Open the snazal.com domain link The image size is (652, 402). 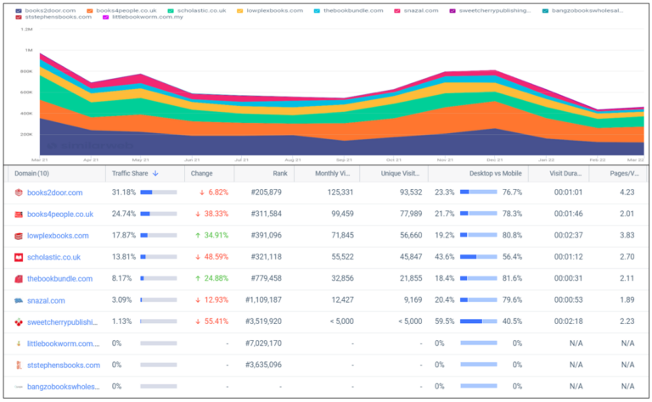point(46,301)
